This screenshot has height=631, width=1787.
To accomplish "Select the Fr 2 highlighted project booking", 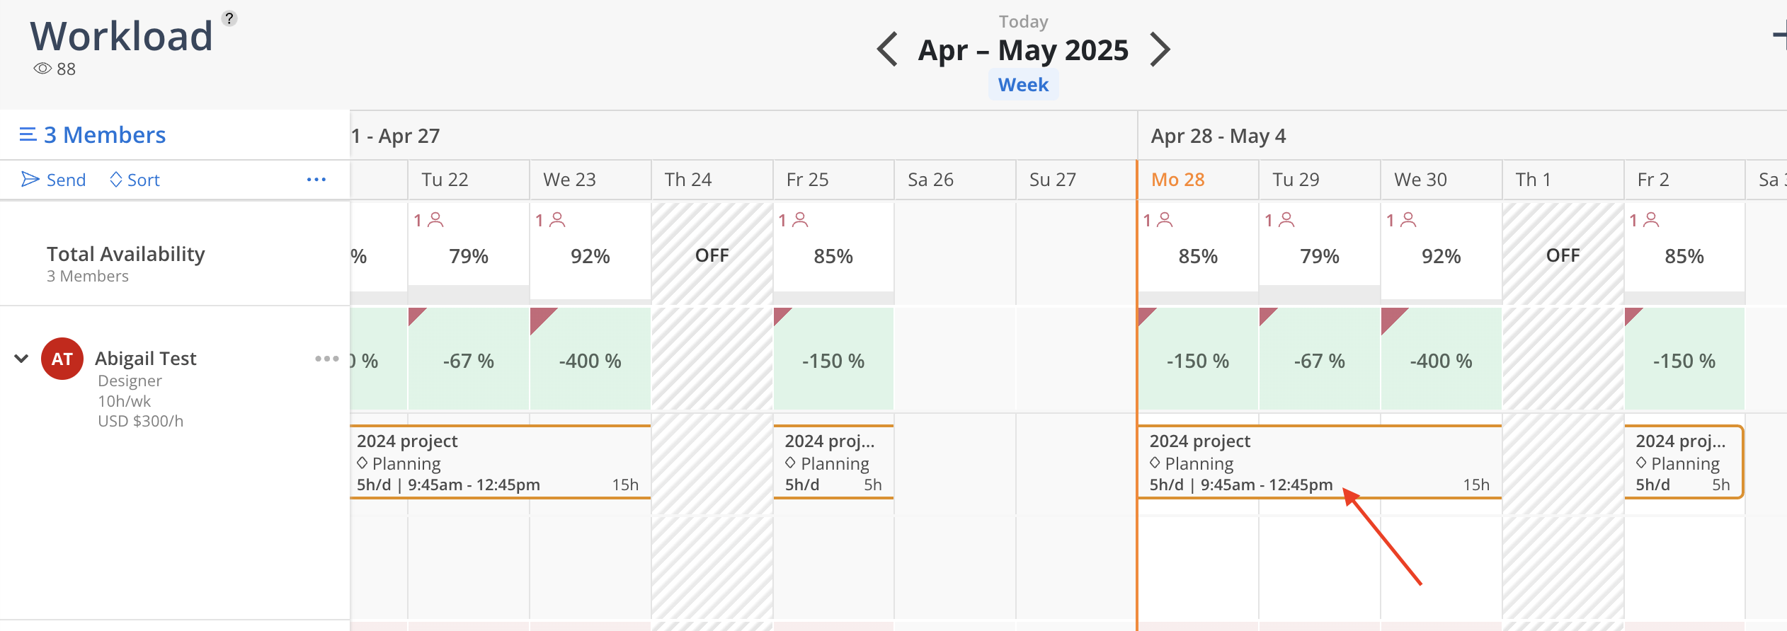I will point(1684,463).
